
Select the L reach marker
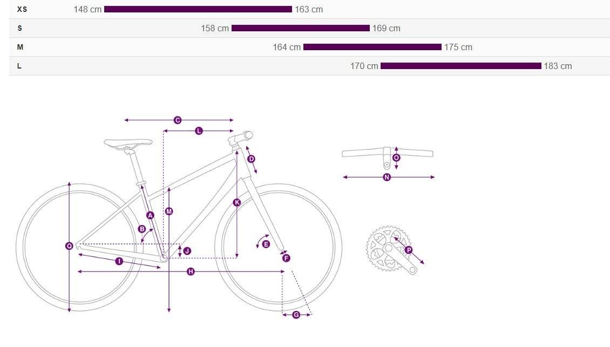[199, 131]
